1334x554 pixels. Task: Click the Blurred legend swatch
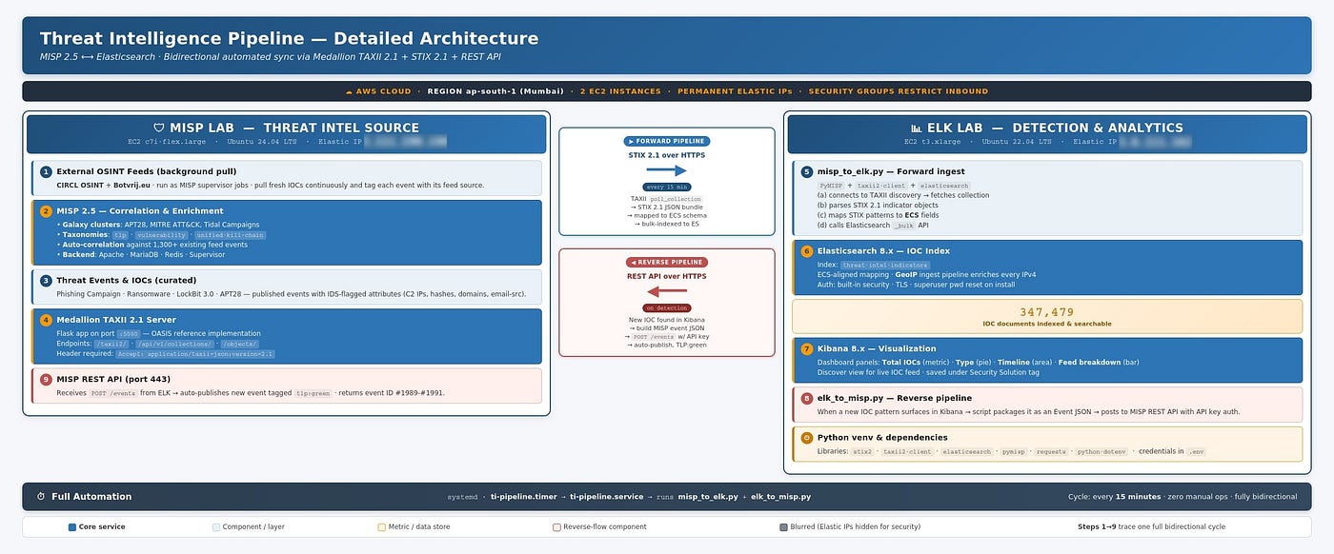783,526
